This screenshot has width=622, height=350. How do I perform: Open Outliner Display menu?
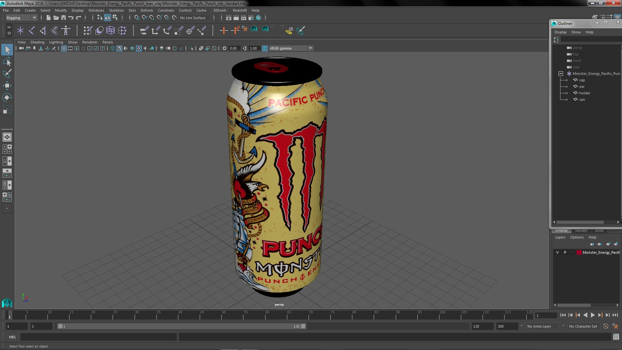click(560, 32)
